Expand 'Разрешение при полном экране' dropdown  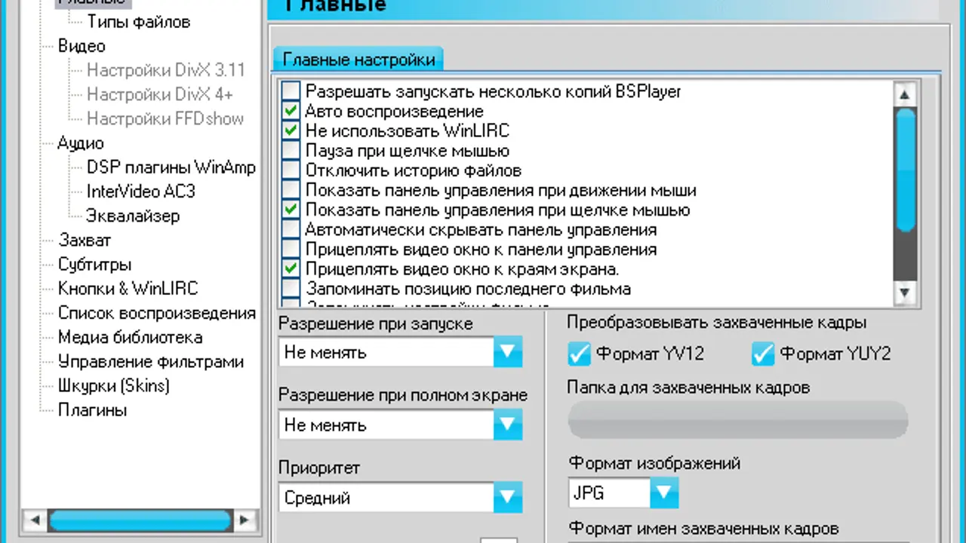[507, 425]
